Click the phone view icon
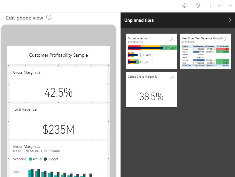Screen dimensions: 235x177 (x=212, y=6)
